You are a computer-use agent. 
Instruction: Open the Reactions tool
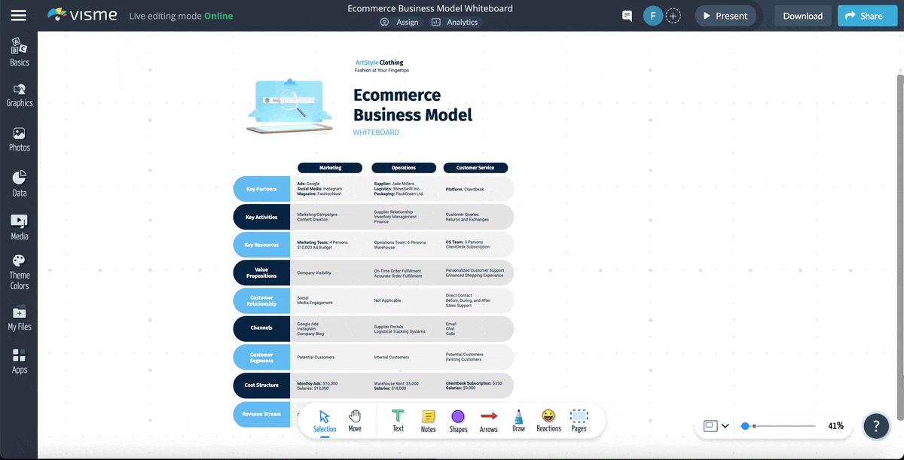pos(548,420)
